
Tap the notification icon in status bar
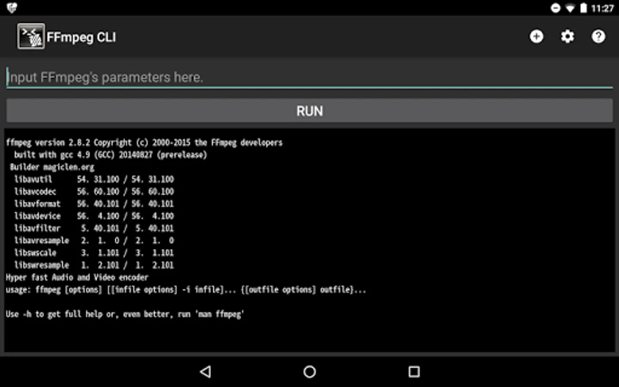12,8
